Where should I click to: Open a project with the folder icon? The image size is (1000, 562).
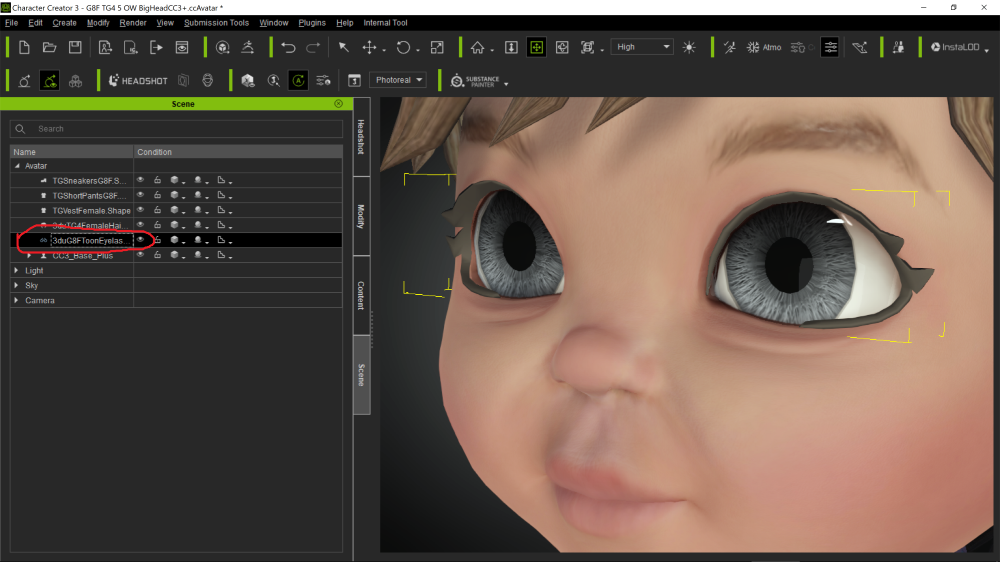tap(49, 47)
